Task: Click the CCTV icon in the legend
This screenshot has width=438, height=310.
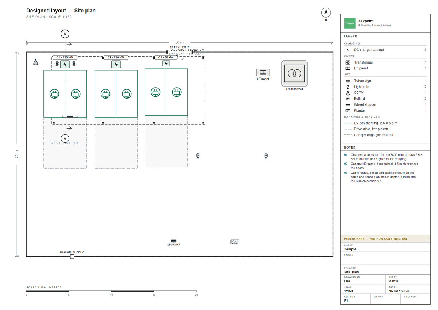Action: tap(348, 93)
